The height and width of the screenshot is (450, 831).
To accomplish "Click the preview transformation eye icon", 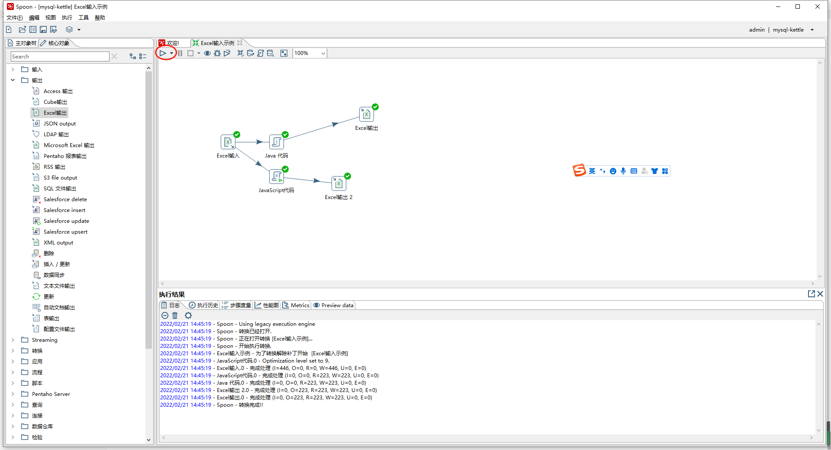I will 207,53.
